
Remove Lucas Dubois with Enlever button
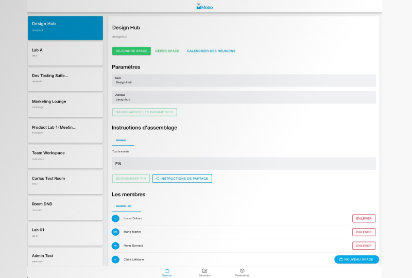pyautogui.click(x=364, y=218)
